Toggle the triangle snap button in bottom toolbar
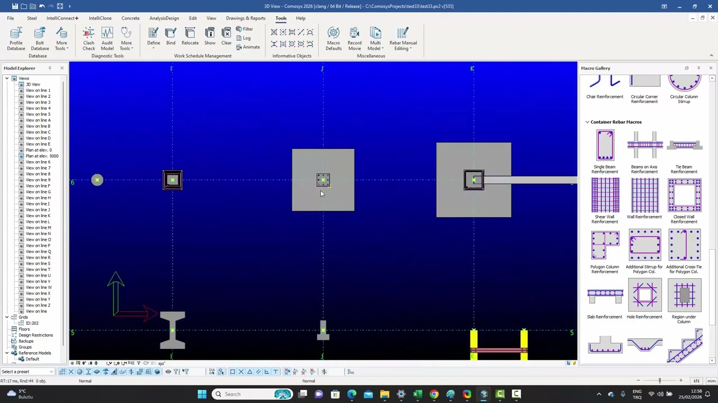The height and width of the screenshot is (403, 718). click(x=250, y=372)
